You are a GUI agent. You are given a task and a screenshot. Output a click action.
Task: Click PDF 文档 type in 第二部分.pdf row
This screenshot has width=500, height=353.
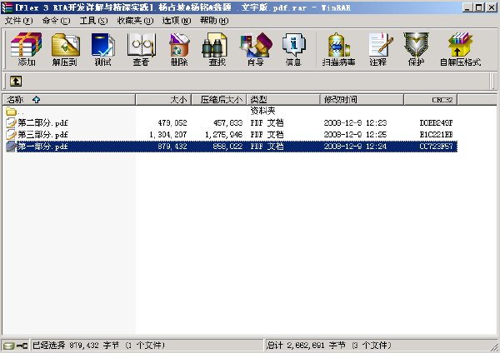tap(267, 122)
